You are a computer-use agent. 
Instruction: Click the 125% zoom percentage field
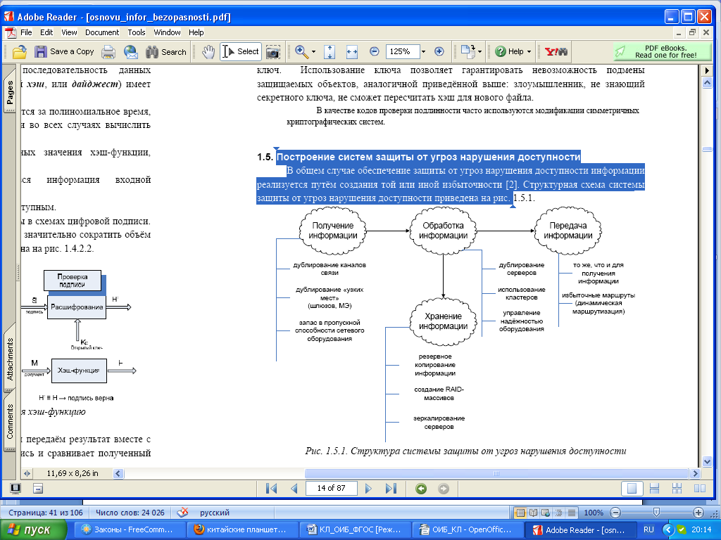pos(402,51)
